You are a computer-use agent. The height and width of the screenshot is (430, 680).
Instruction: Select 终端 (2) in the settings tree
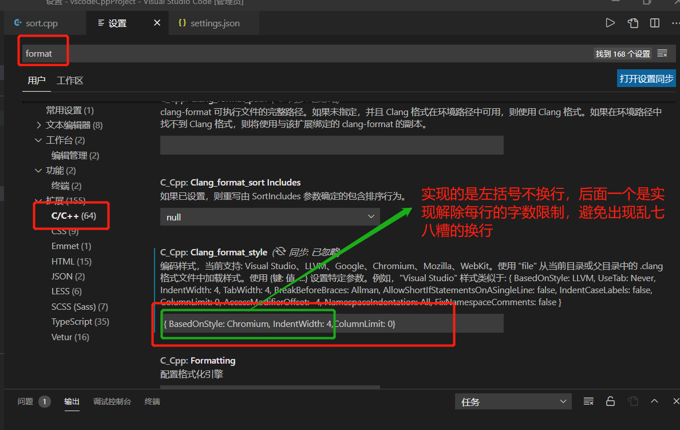tap(66, 186)
